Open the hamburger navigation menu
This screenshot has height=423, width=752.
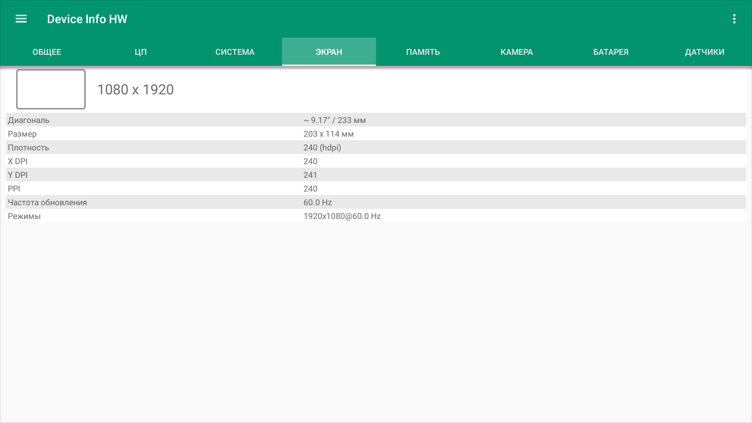[x=21, y=19]
